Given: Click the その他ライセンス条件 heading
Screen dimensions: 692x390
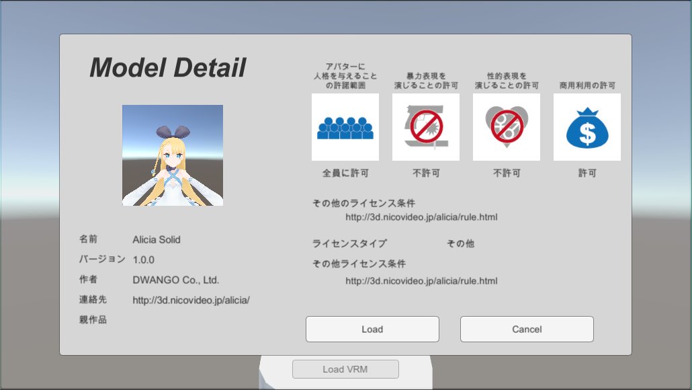Looking at the screenshot, I should tap(359, 264).
